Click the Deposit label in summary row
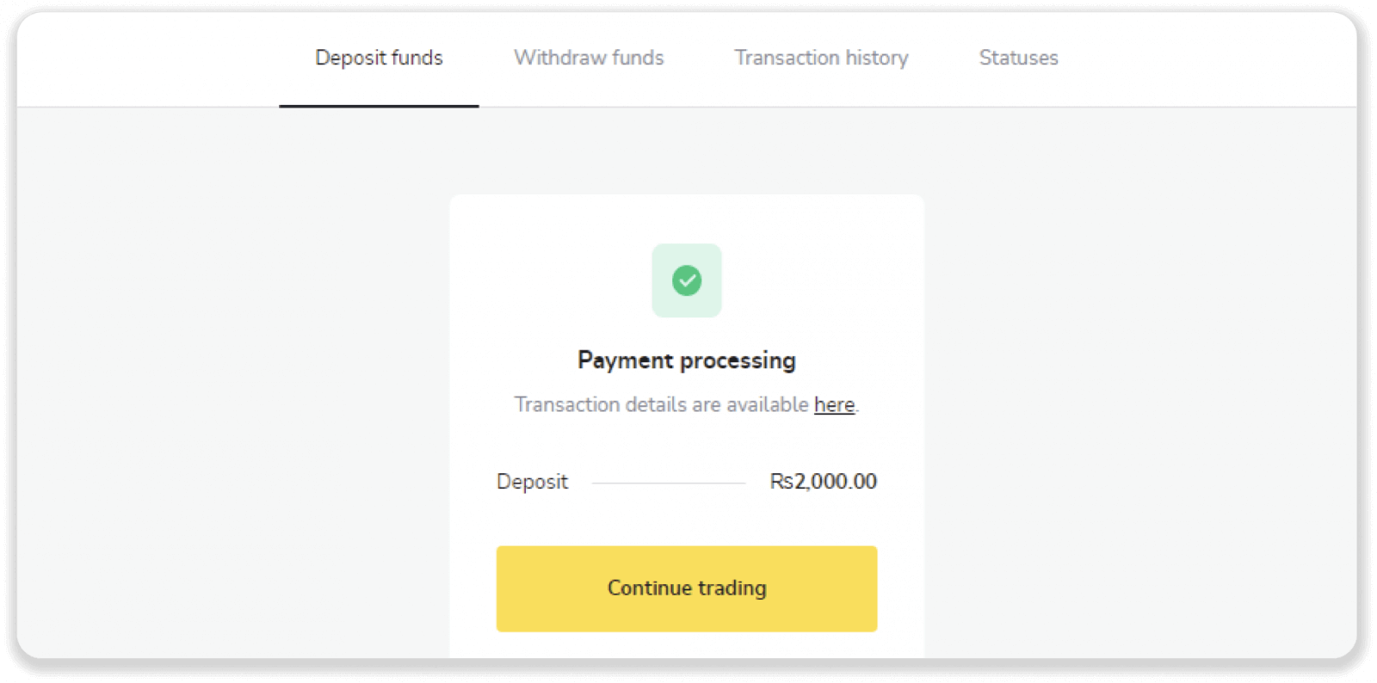The width and height of the screenshot is (1377, 683). point(532,481)
